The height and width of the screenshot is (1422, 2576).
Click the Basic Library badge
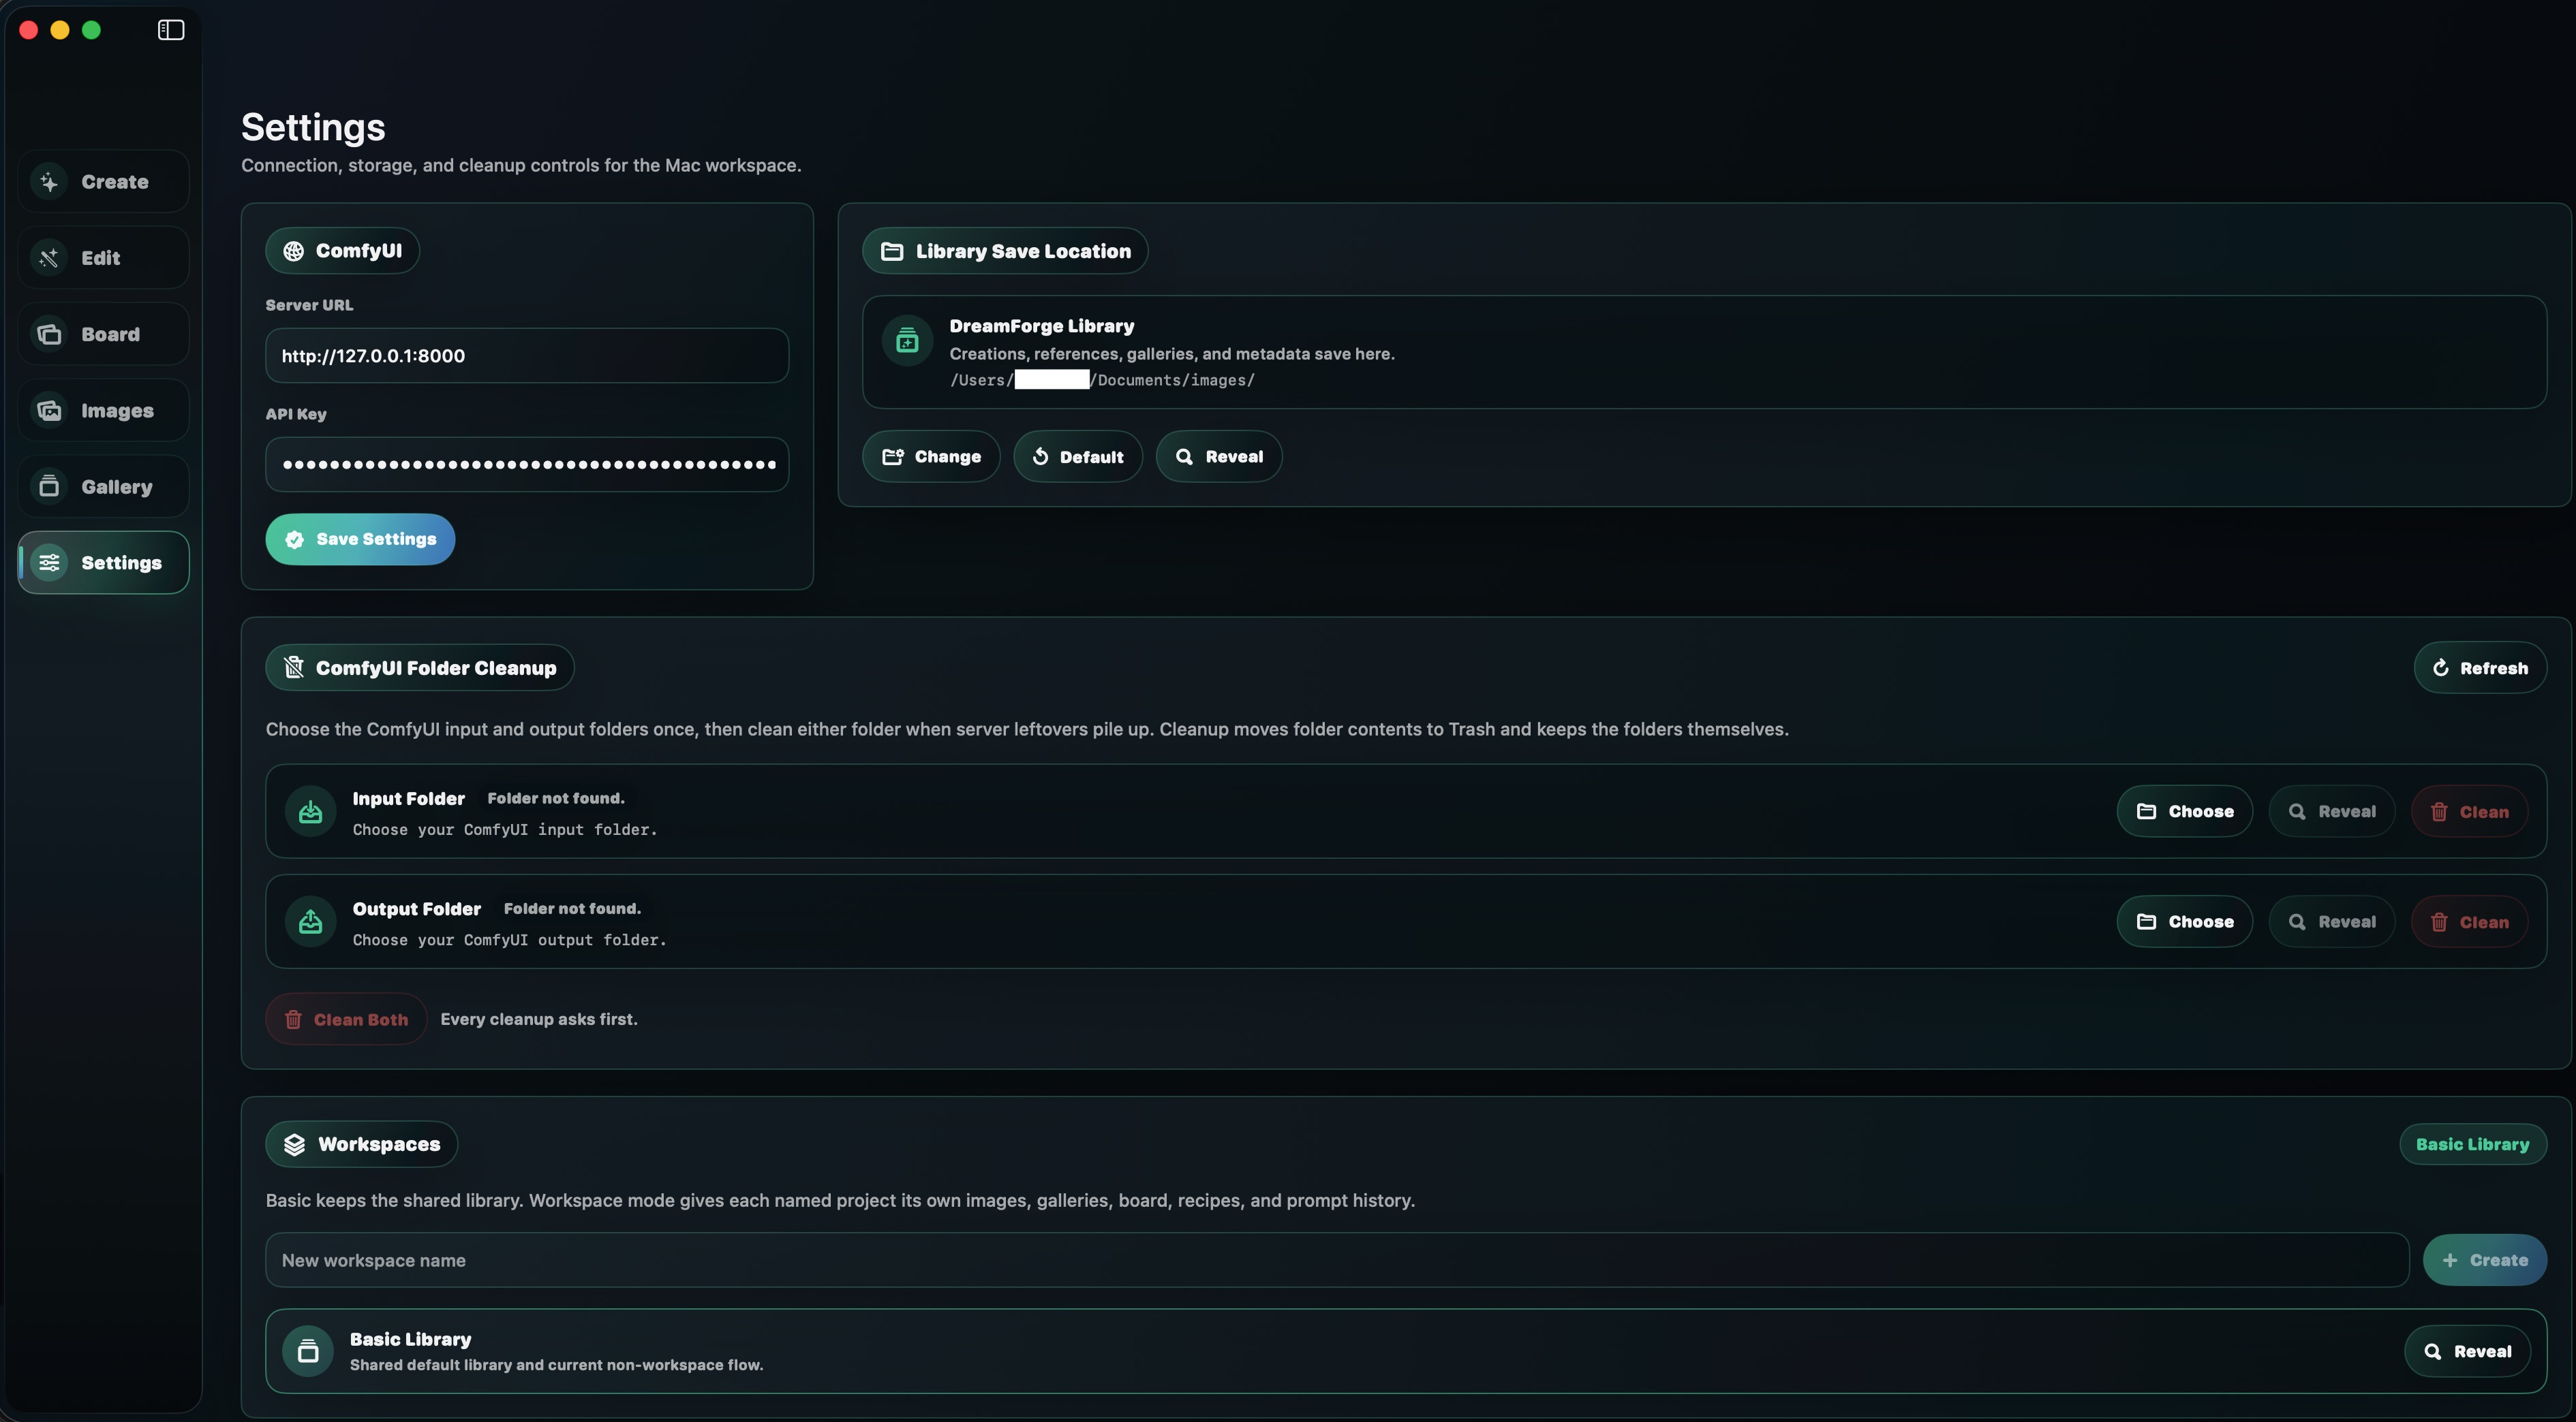coord(2473,1144)
